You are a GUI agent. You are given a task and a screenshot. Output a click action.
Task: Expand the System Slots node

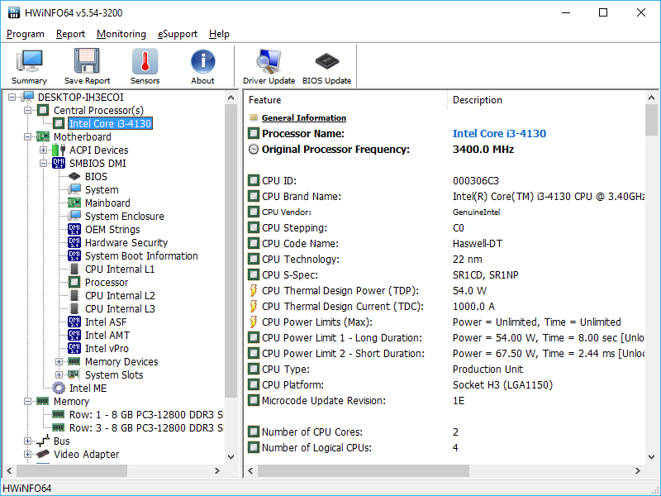[x=59, y=375]
